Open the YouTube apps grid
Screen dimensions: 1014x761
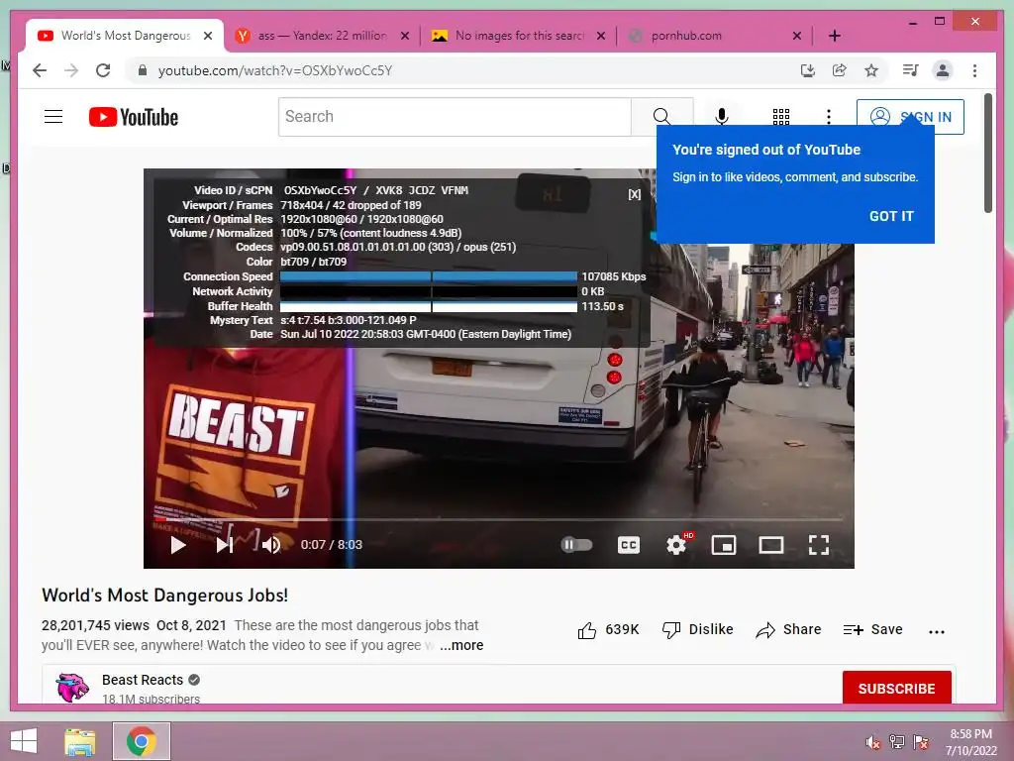(781, 117)
